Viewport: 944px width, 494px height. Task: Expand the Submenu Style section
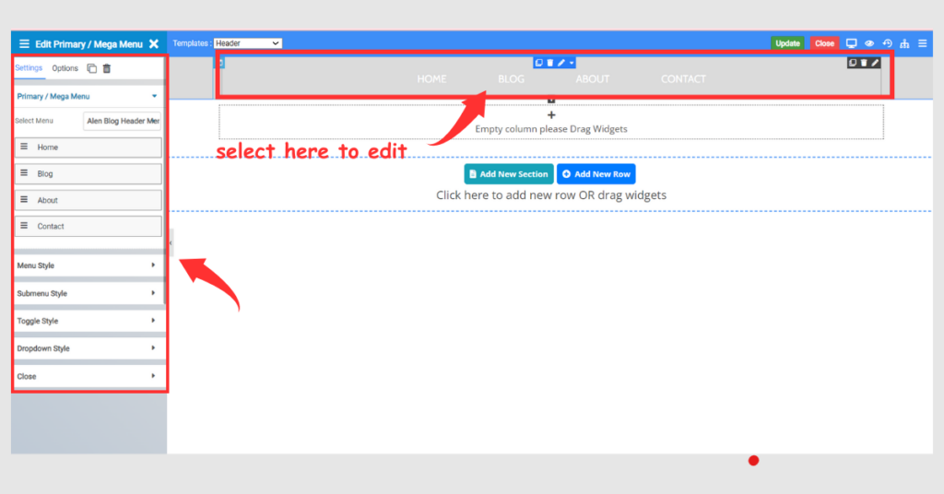pos(88,294)
